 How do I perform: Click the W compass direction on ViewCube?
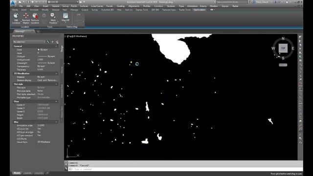(x=273, y=48)
